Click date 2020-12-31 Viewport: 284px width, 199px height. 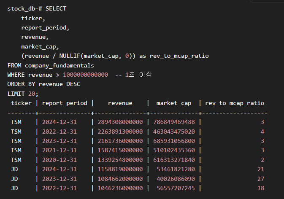pyautogui.click(x=60, y=160)
